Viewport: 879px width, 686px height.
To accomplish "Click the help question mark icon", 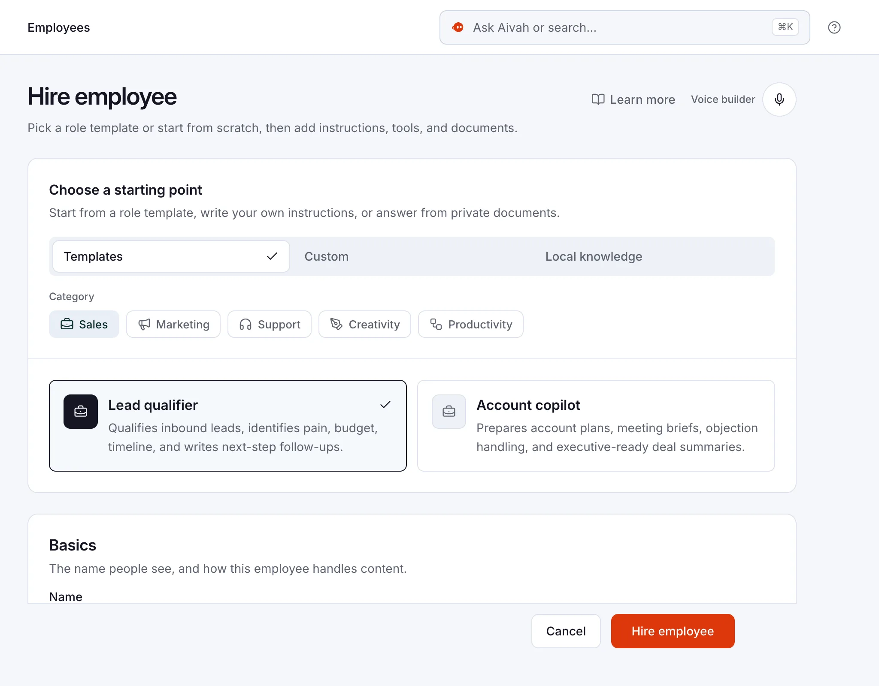I will (834, 27).
